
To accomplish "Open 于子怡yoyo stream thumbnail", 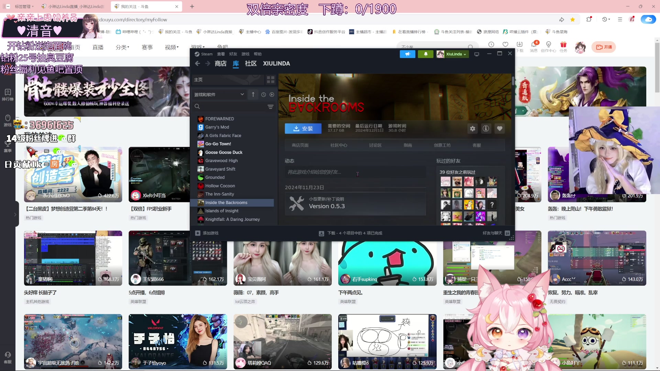I will [x=178, y=341].
